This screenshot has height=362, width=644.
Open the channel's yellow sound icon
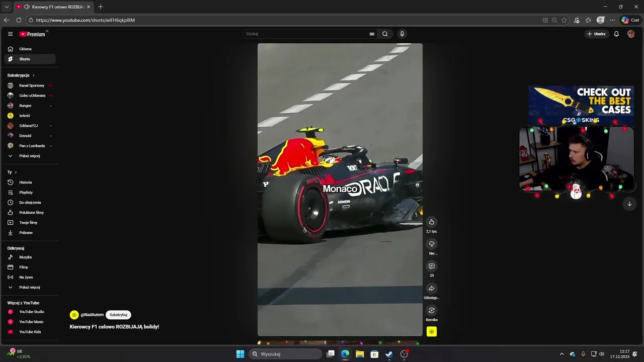click(x=432, y=332)
